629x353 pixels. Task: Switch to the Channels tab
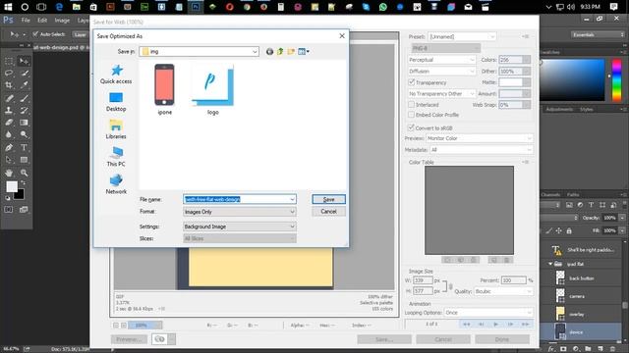coord(550,194)
